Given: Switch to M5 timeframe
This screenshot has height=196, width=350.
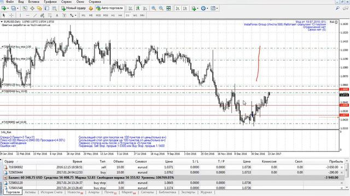Looking at the screenshot, I should (x=91, y=15).
